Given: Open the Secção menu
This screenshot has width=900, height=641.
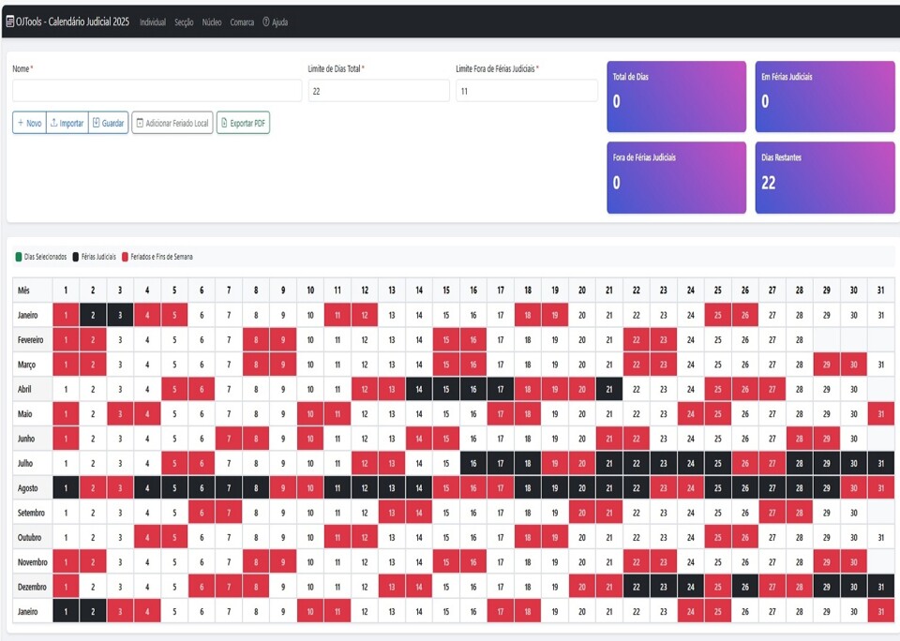Looking at the screenshot, I should [185, 22].
